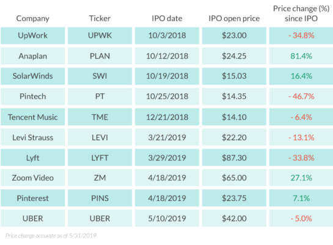Select Pintech's $14.35 open price cell

click(234, 96)
